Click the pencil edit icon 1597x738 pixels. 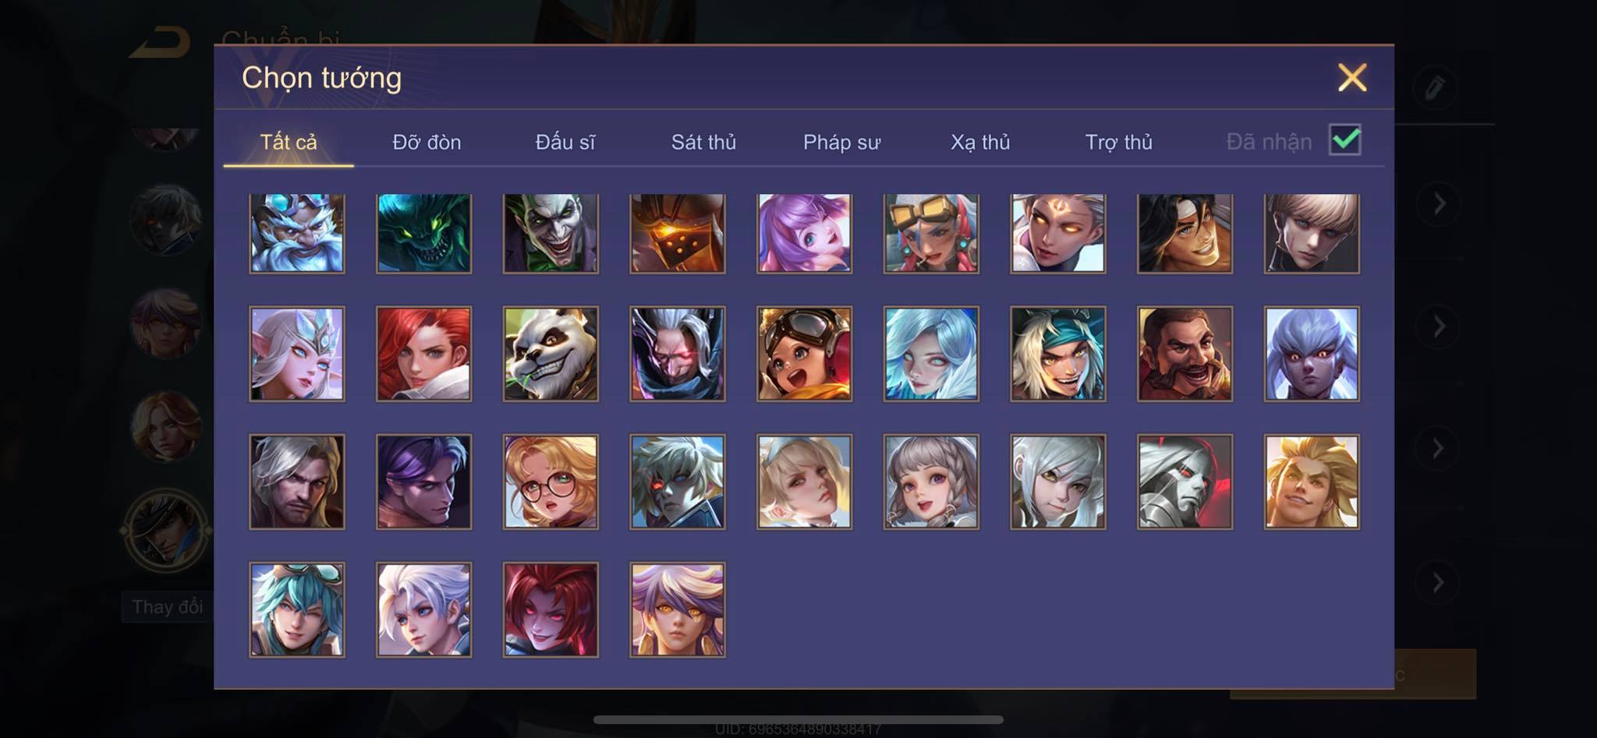pos(1434,87)
